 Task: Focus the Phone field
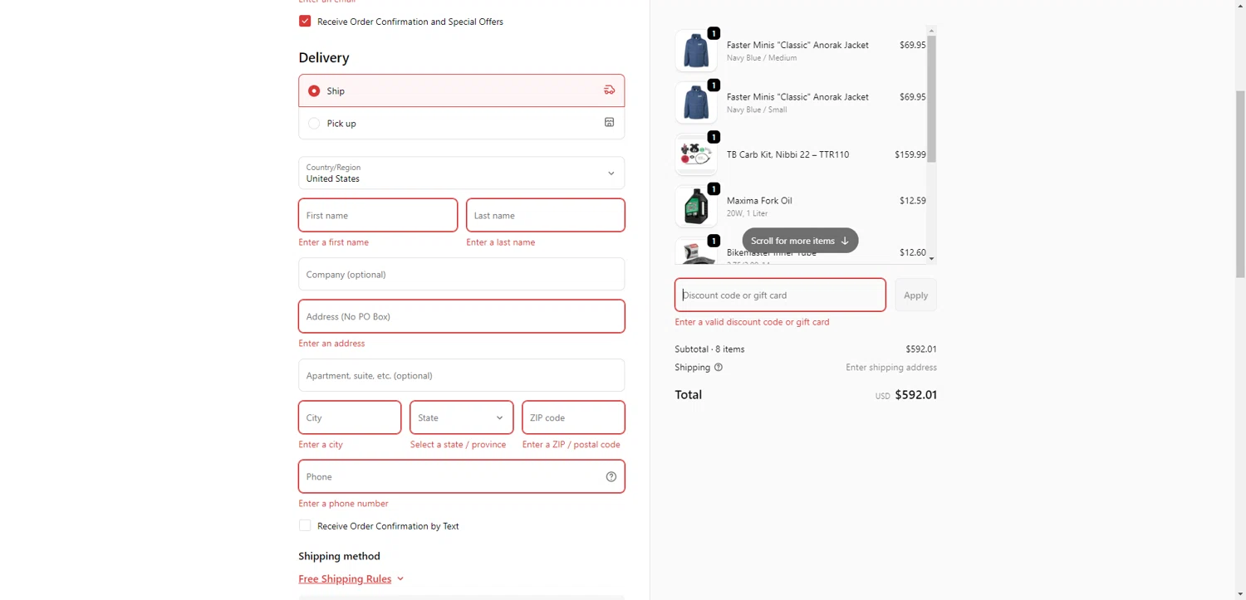coord(462,476)
